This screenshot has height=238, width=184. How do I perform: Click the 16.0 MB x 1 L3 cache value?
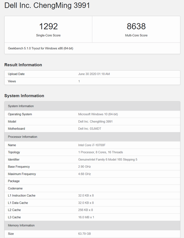point(86,217)
